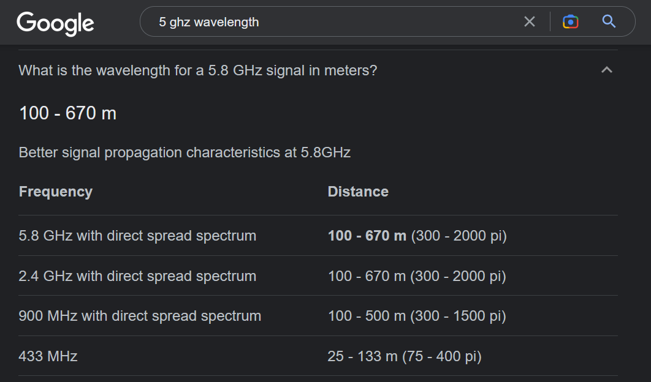Screen dimensions: 651x382
Task: Clear the search box with X icon
Action: [x=530, y=21]
